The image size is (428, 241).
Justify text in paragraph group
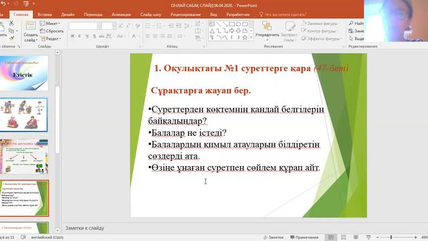170,36
